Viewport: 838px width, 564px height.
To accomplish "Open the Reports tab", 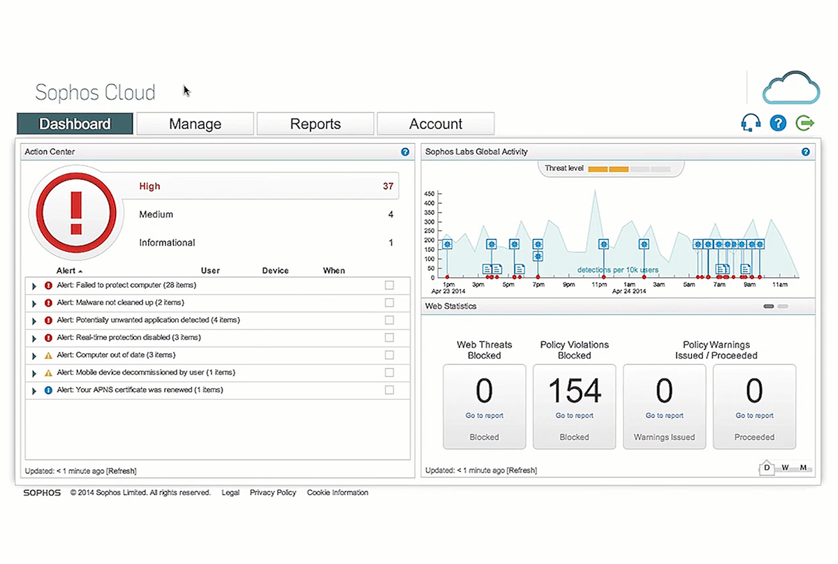I will [315, 124].
